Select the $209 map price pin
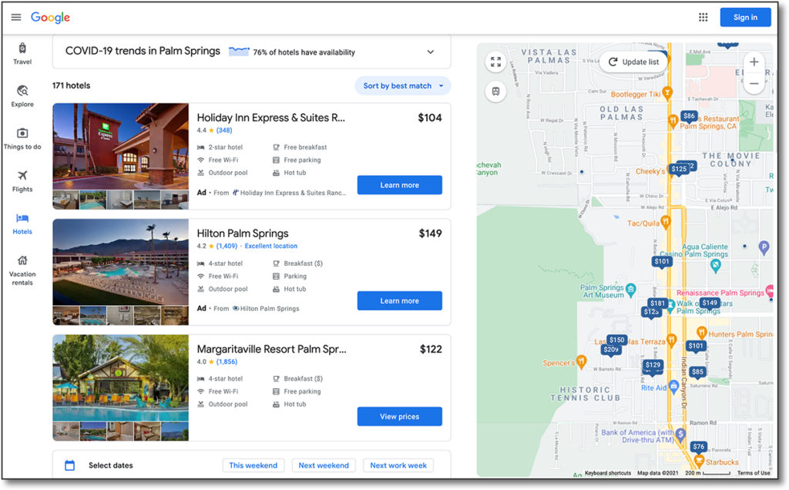Image resolution: width=789 pixels, height=490 pixels. click(610, 350)
